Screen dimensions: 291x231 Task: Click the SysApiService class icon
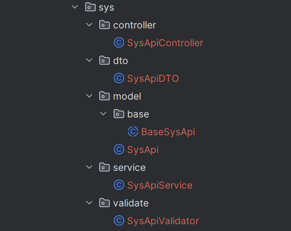tap(119, 185)
